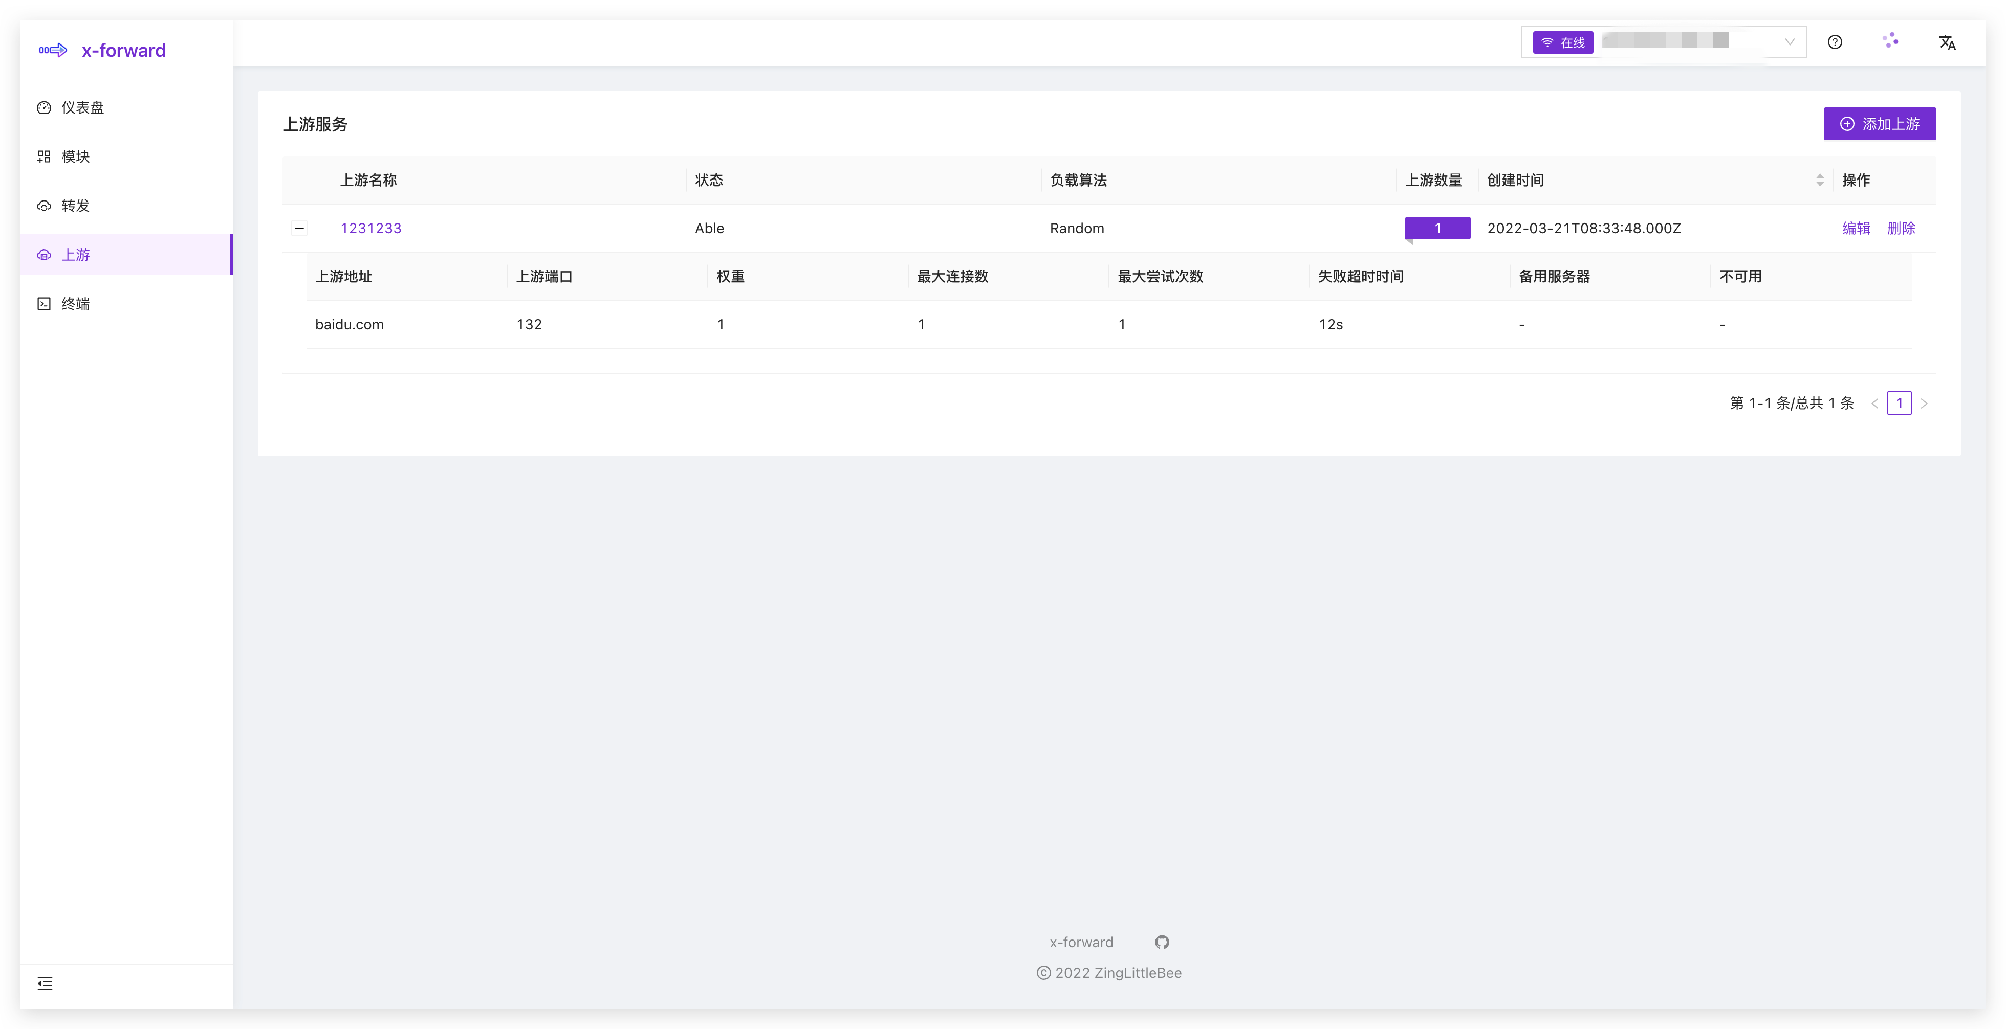2006x1029 pixels.
Task: Open the 1231233 upstream name link
Action: (370, 228)
